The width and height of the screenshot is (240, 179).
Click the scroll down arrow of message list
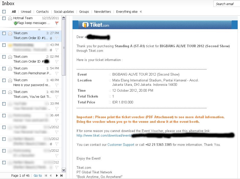tap(64, 170)
